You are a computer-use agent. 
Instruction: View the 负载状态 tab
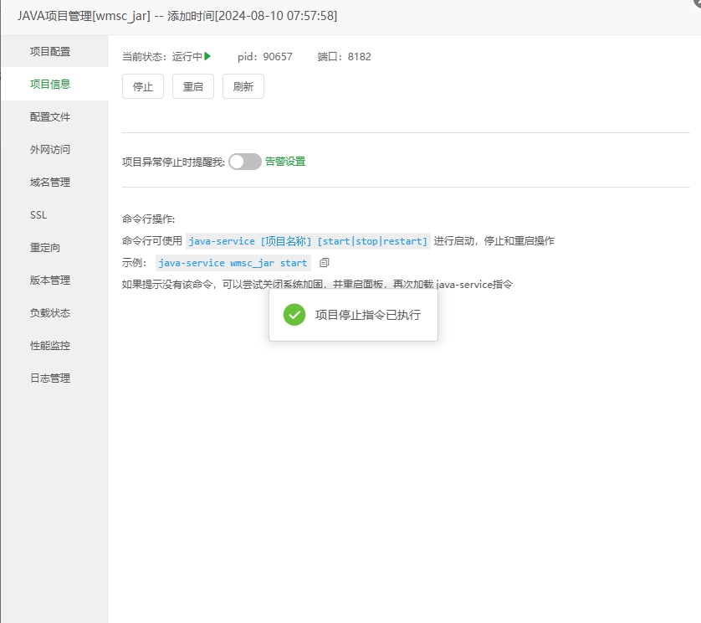click(54, 313)
